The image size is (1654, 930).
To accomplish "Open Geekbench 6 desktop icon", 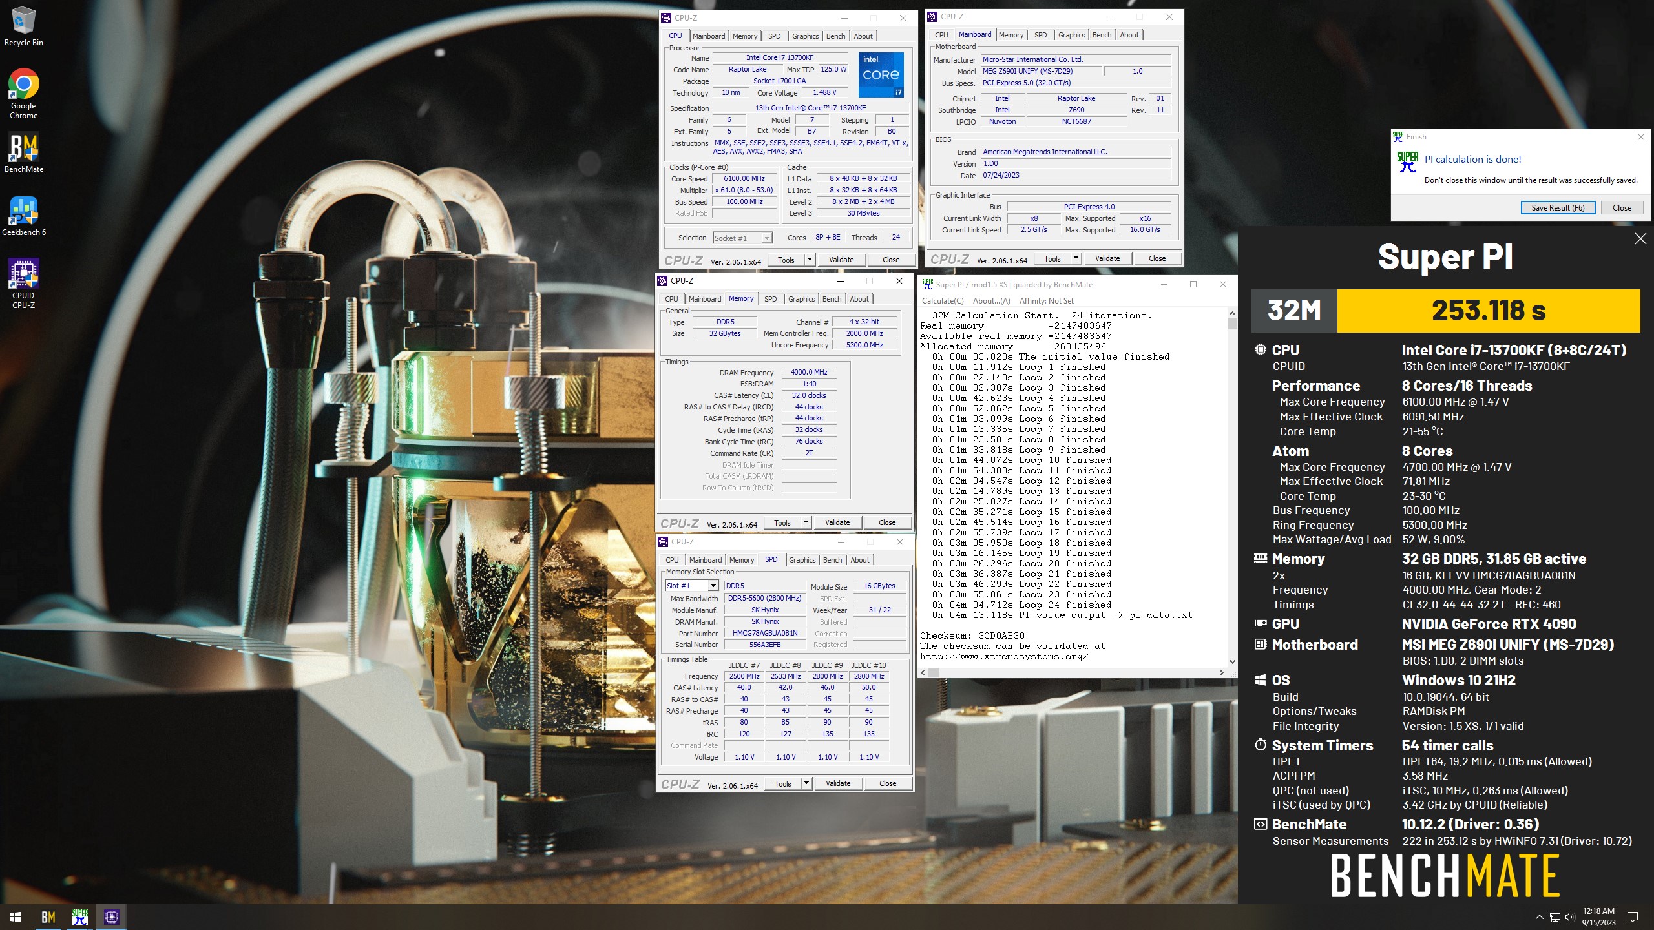I will coord(24,216).
